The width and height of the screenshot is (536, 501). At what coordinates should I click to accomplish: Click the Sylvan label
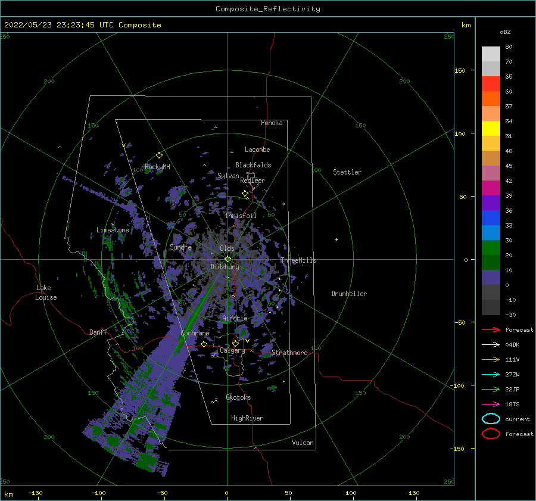click(228, 176)
